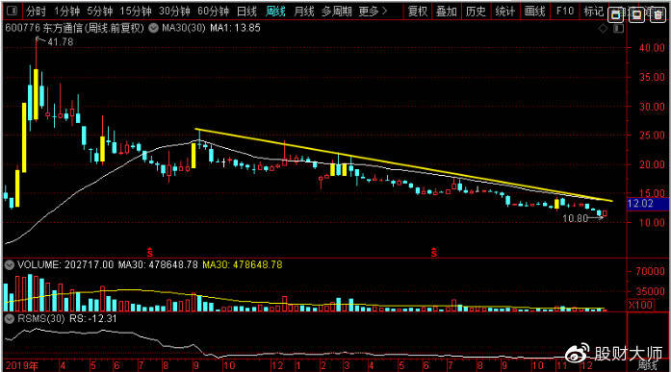
Task: Click the 70000 volume axis label
Action: 650,271
